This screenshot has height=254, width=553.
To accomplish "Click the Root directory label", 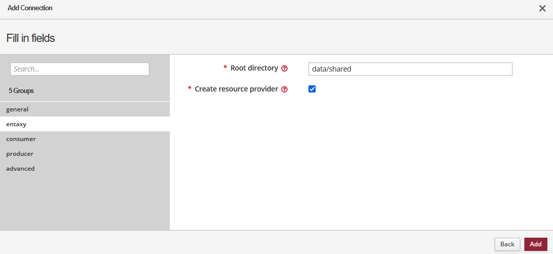I will 254,68.
